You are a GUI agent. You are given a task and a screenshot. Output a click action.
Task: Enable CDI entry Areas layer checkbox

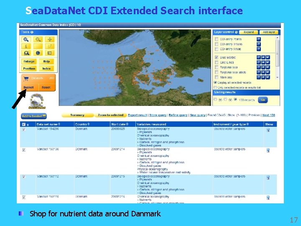217,49
